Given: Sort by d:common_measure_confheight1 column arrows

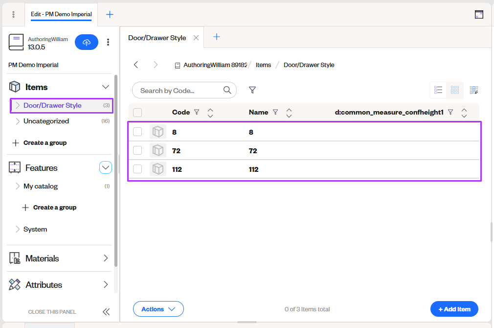Looking at the screenshot, I should (464, 113).
